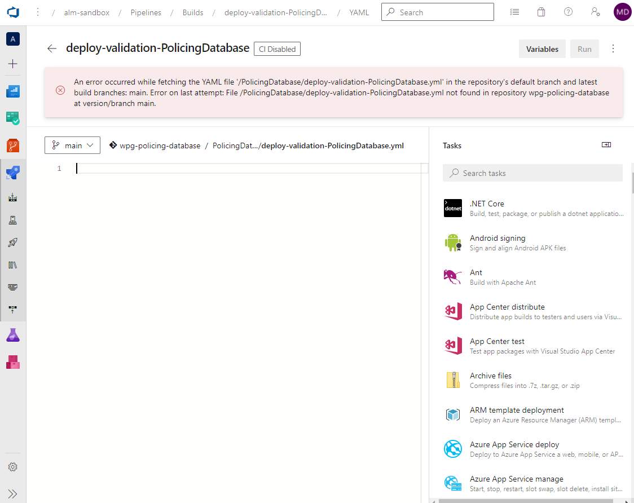Open user settings icon in the top bar
Image resolution: width=634 pixels, height=503 pixels.
click(595, 11)
